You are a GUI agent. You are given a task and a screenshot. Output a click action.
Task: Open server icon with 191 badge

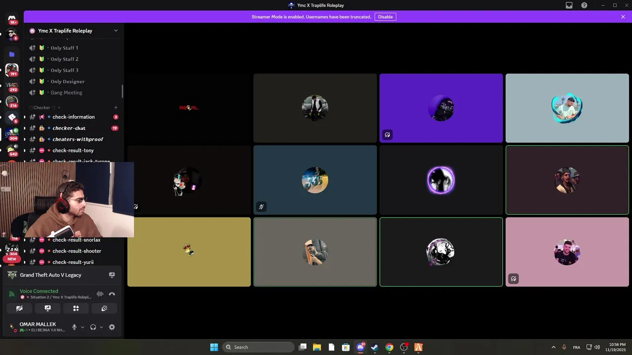tap(12, 70)
